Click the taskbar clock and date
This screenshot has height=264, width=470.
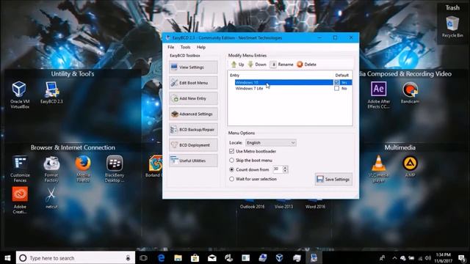[x=444, y=257]
